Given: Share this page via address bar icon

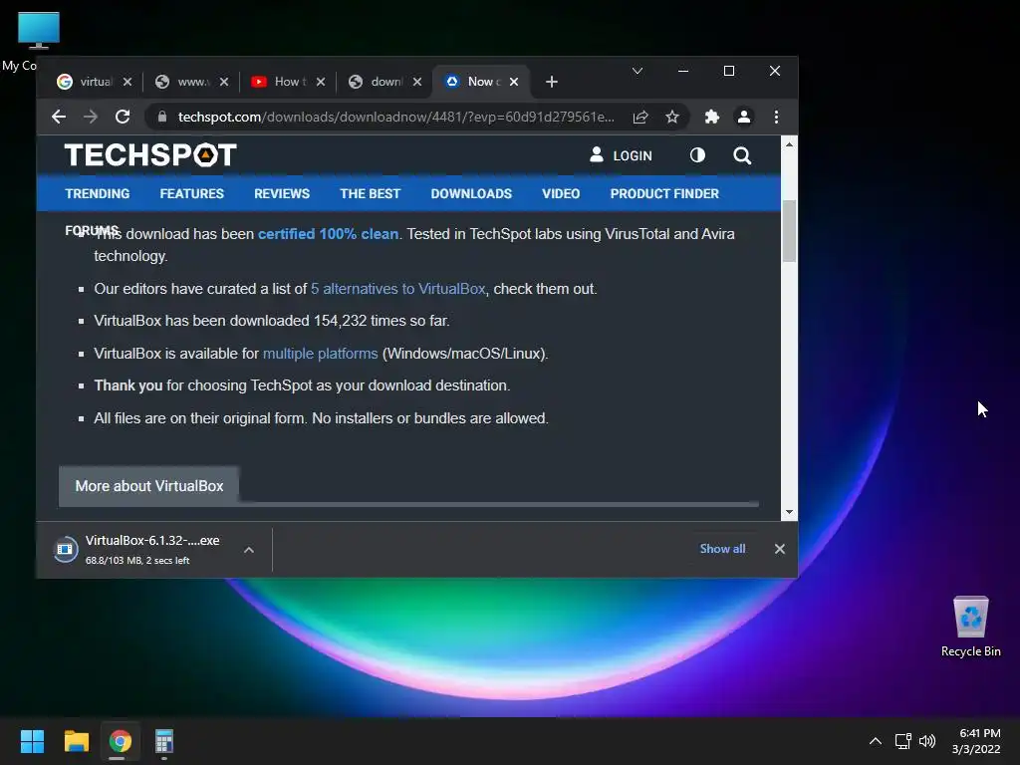Looking at the screenshot, I should click(x=640, y=118).
